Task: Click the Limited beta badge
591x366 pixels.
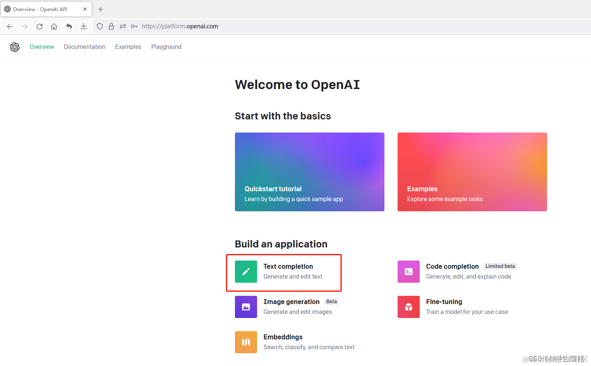Action: [500, 266]
